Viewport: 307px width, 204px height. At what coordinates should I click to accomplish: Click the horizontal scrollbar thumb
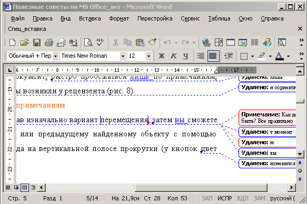(x=201, y=188)
